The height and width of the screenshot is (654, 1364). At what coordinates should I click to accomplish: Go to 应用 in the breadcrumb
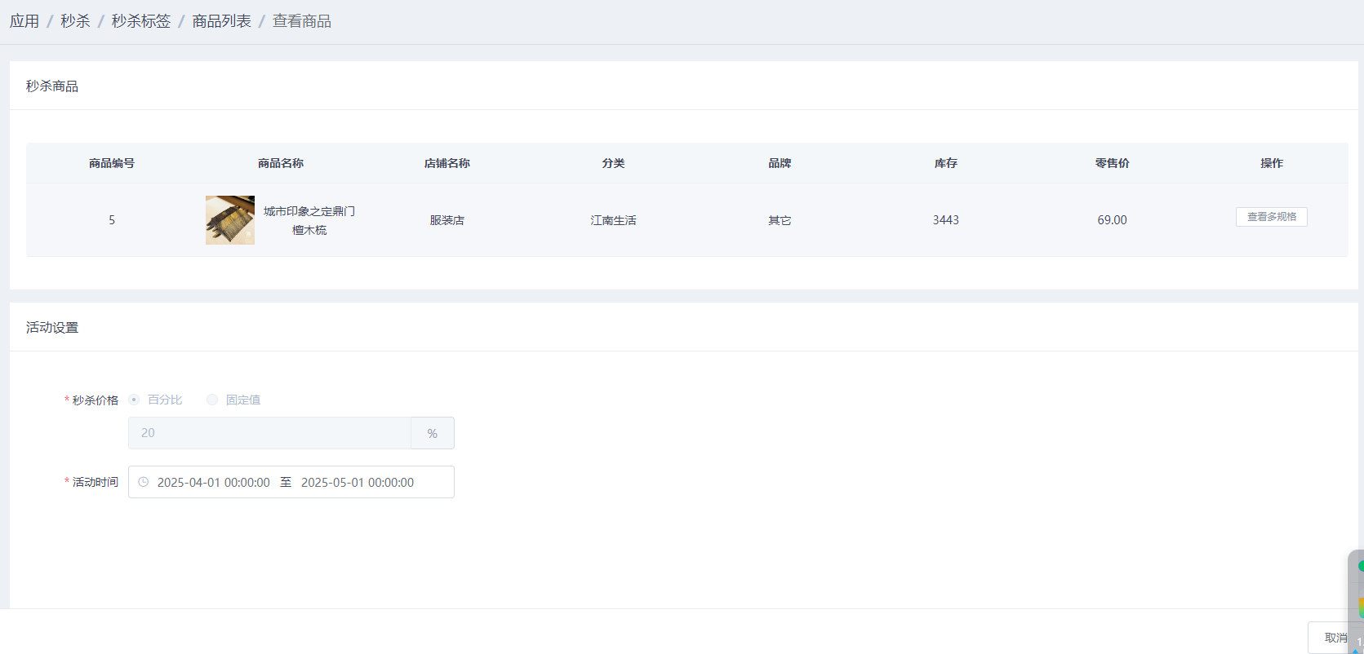24,21
